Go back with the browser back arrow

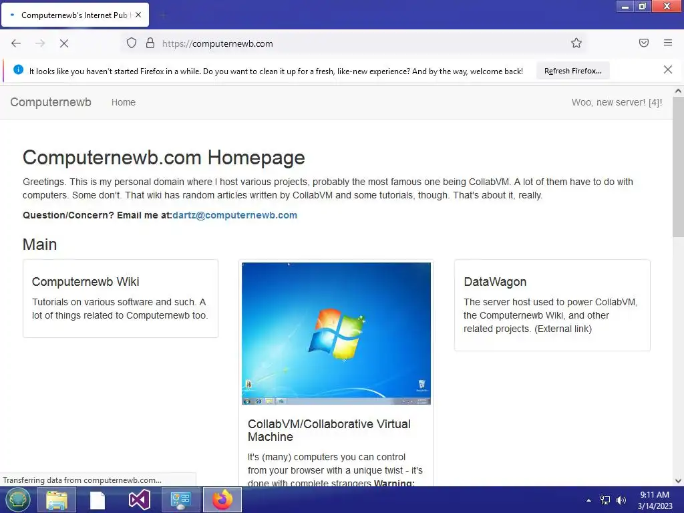(x=16, y=43)
